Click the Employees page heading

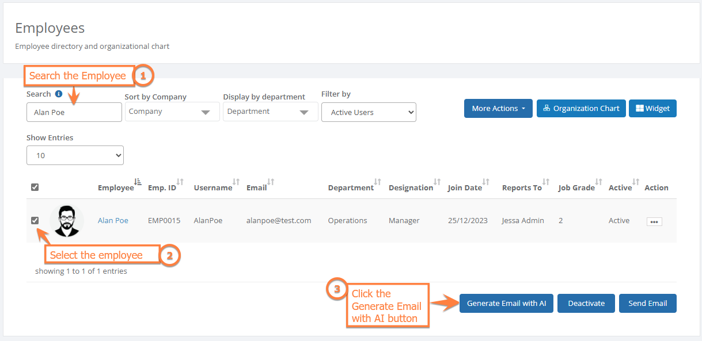[x=50, y=28]
